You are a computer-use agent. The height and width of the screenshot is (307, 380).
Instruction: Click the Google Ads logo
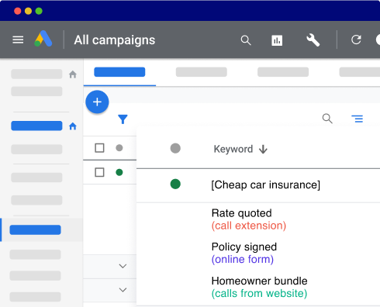pyautogui.click(x=43, y=39)
